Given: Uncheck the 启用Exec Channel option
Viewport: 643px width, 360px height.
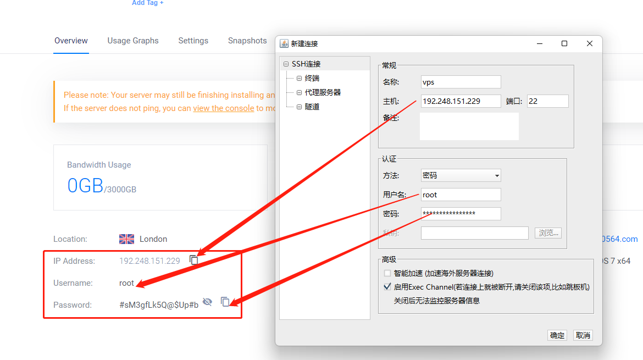Looking at the screenshot, I should point(387,287).
